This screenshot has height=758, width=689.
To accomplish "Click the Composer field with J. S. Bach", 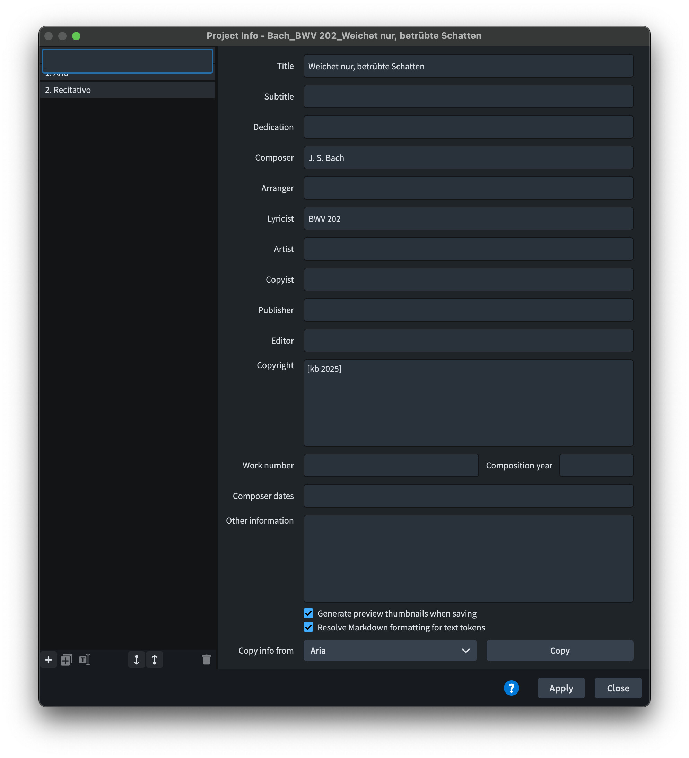I will tap(468, 158).
